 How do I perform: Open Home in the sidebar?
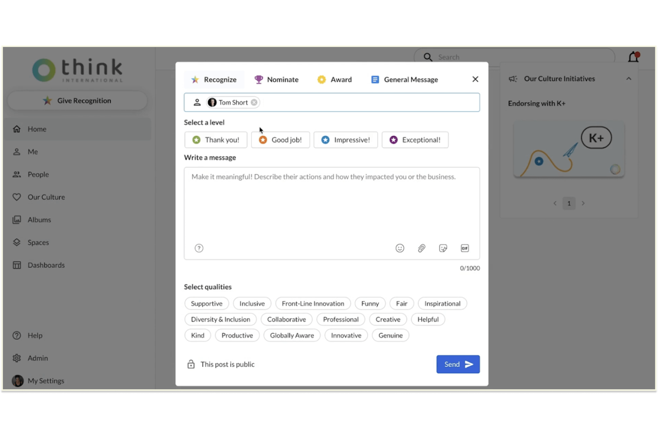tap(77, 129)
